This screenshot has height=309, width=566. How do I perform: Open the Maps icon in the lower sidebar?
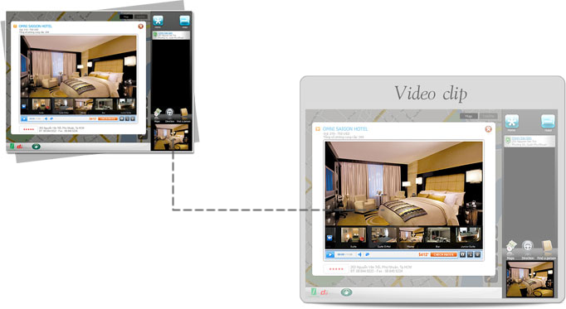click(x=510, y=248)
